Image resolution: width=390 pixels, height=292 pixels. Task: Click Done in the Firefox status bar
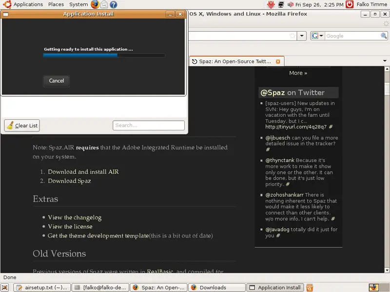[x=10, y=277]
